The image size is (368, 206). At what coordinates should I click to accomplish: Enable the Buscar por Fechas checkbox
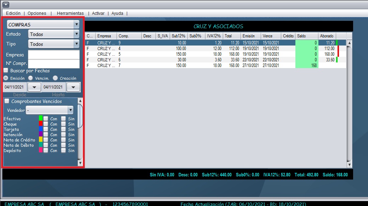pos(7,71)
